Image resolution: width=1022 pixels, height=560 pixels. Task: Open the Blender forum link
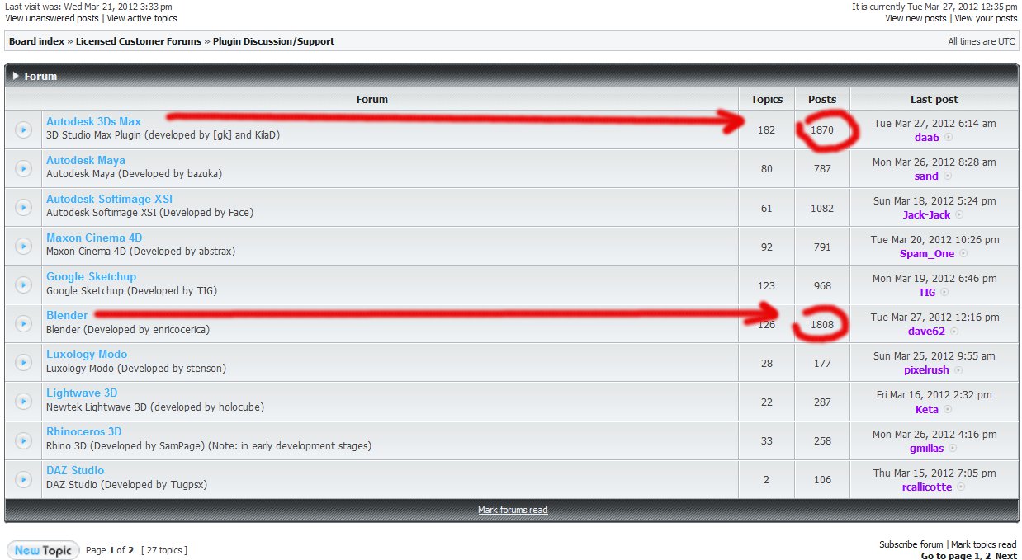click(x=67, y=315)
